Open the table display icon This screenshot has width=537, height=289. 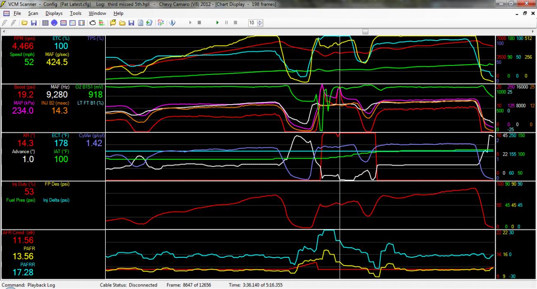click(x=45, y=23)
